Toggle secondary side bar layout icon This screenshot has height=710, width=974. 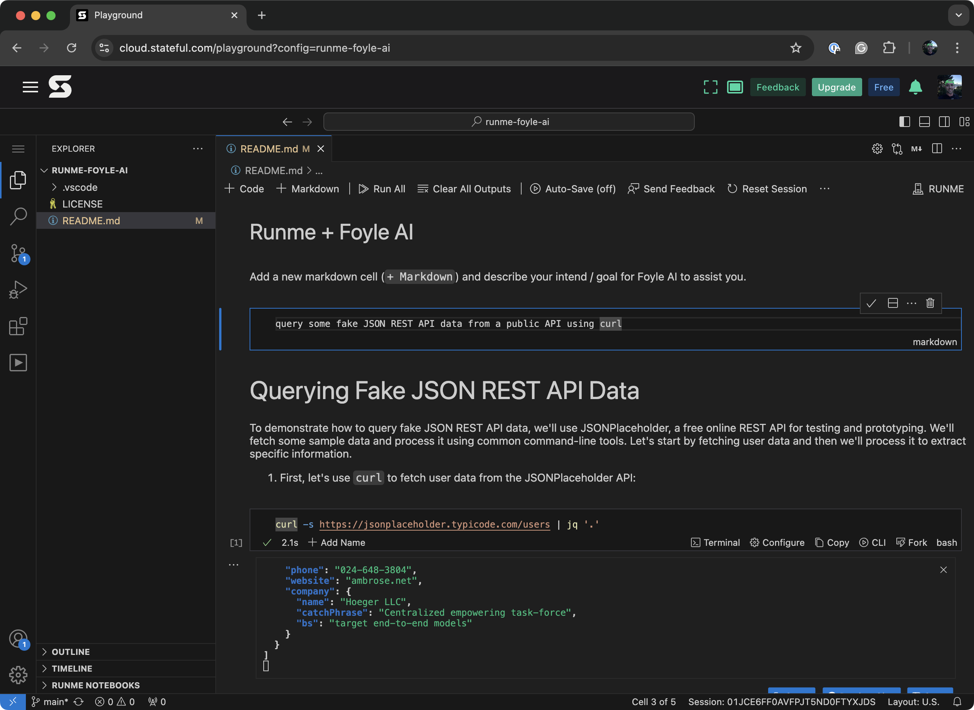click(x=944, y=122)
